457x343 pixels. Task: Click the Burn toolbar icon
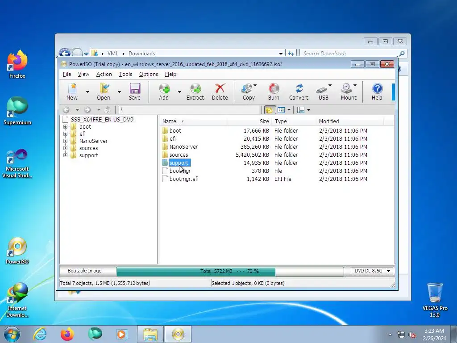274,92
